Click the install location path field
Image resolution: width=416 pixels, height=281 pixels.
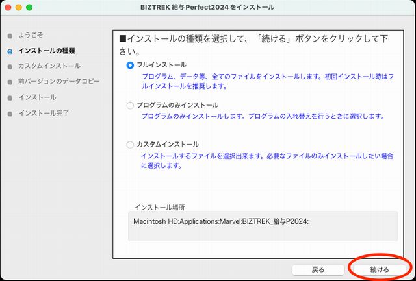click(263, 226)
